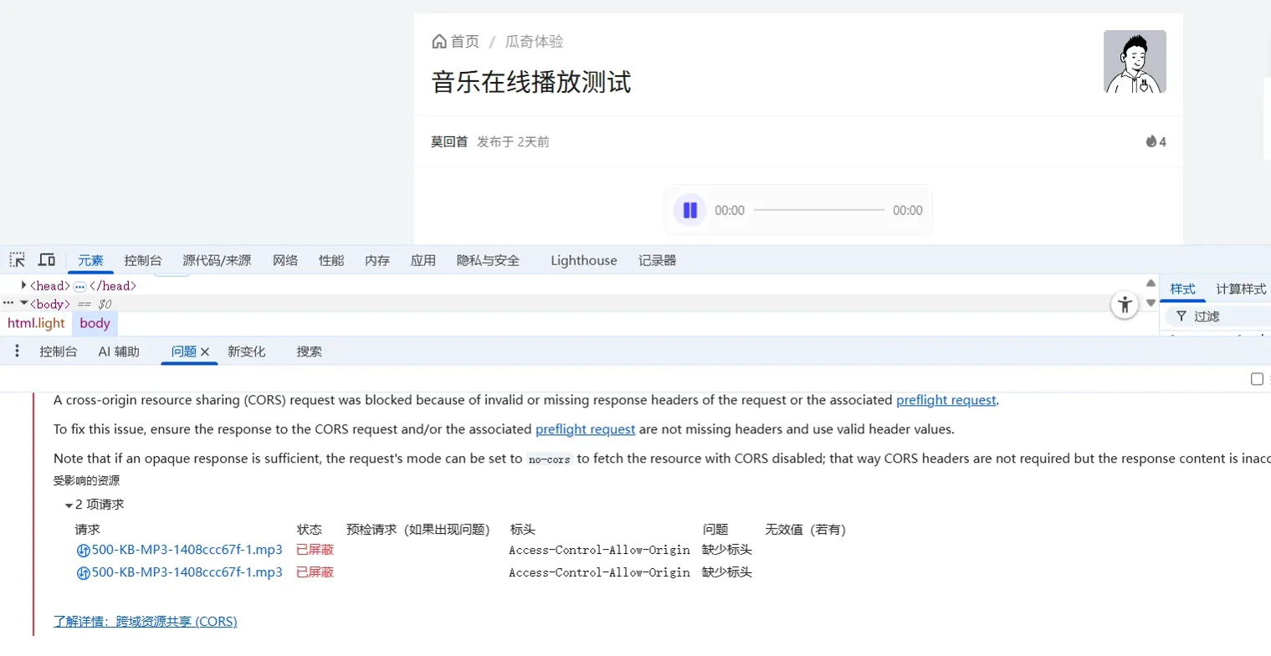The height and width of the screenshot is (656, 1271).
Task: Open the Lighthouse panel tab
Action: pos(583,260)
